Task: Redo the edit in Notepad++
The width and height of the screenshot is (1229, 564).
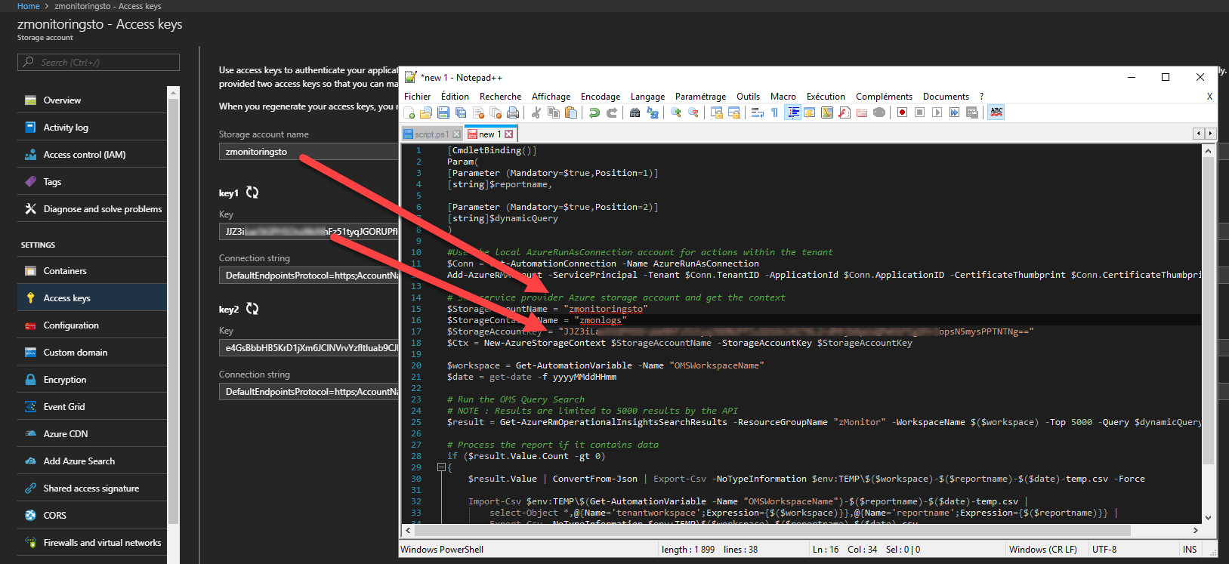Action: click(612, 112)
